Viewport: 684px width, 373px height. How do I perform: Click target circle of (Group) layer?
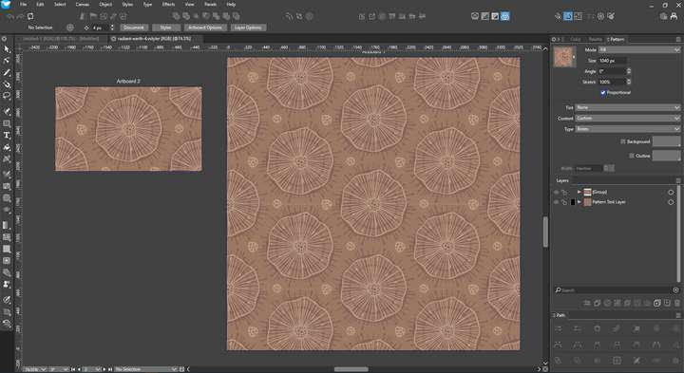[671, 192]
